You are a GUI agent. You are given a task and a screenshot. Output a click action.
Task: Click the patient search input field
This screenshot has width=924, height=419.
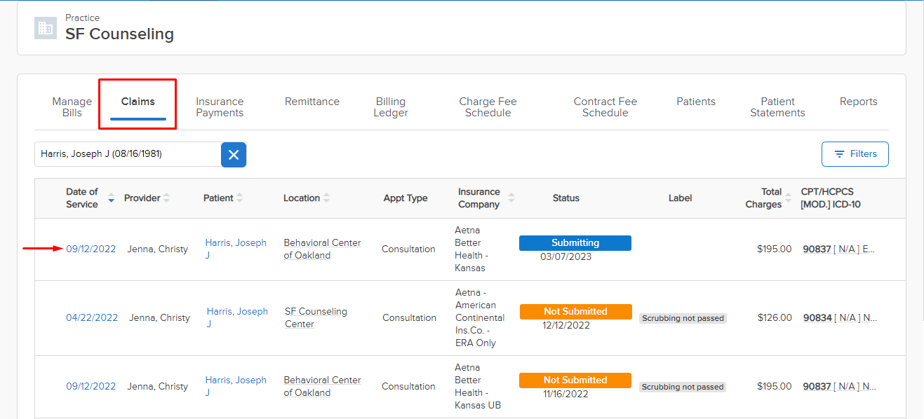coord(126,154)
